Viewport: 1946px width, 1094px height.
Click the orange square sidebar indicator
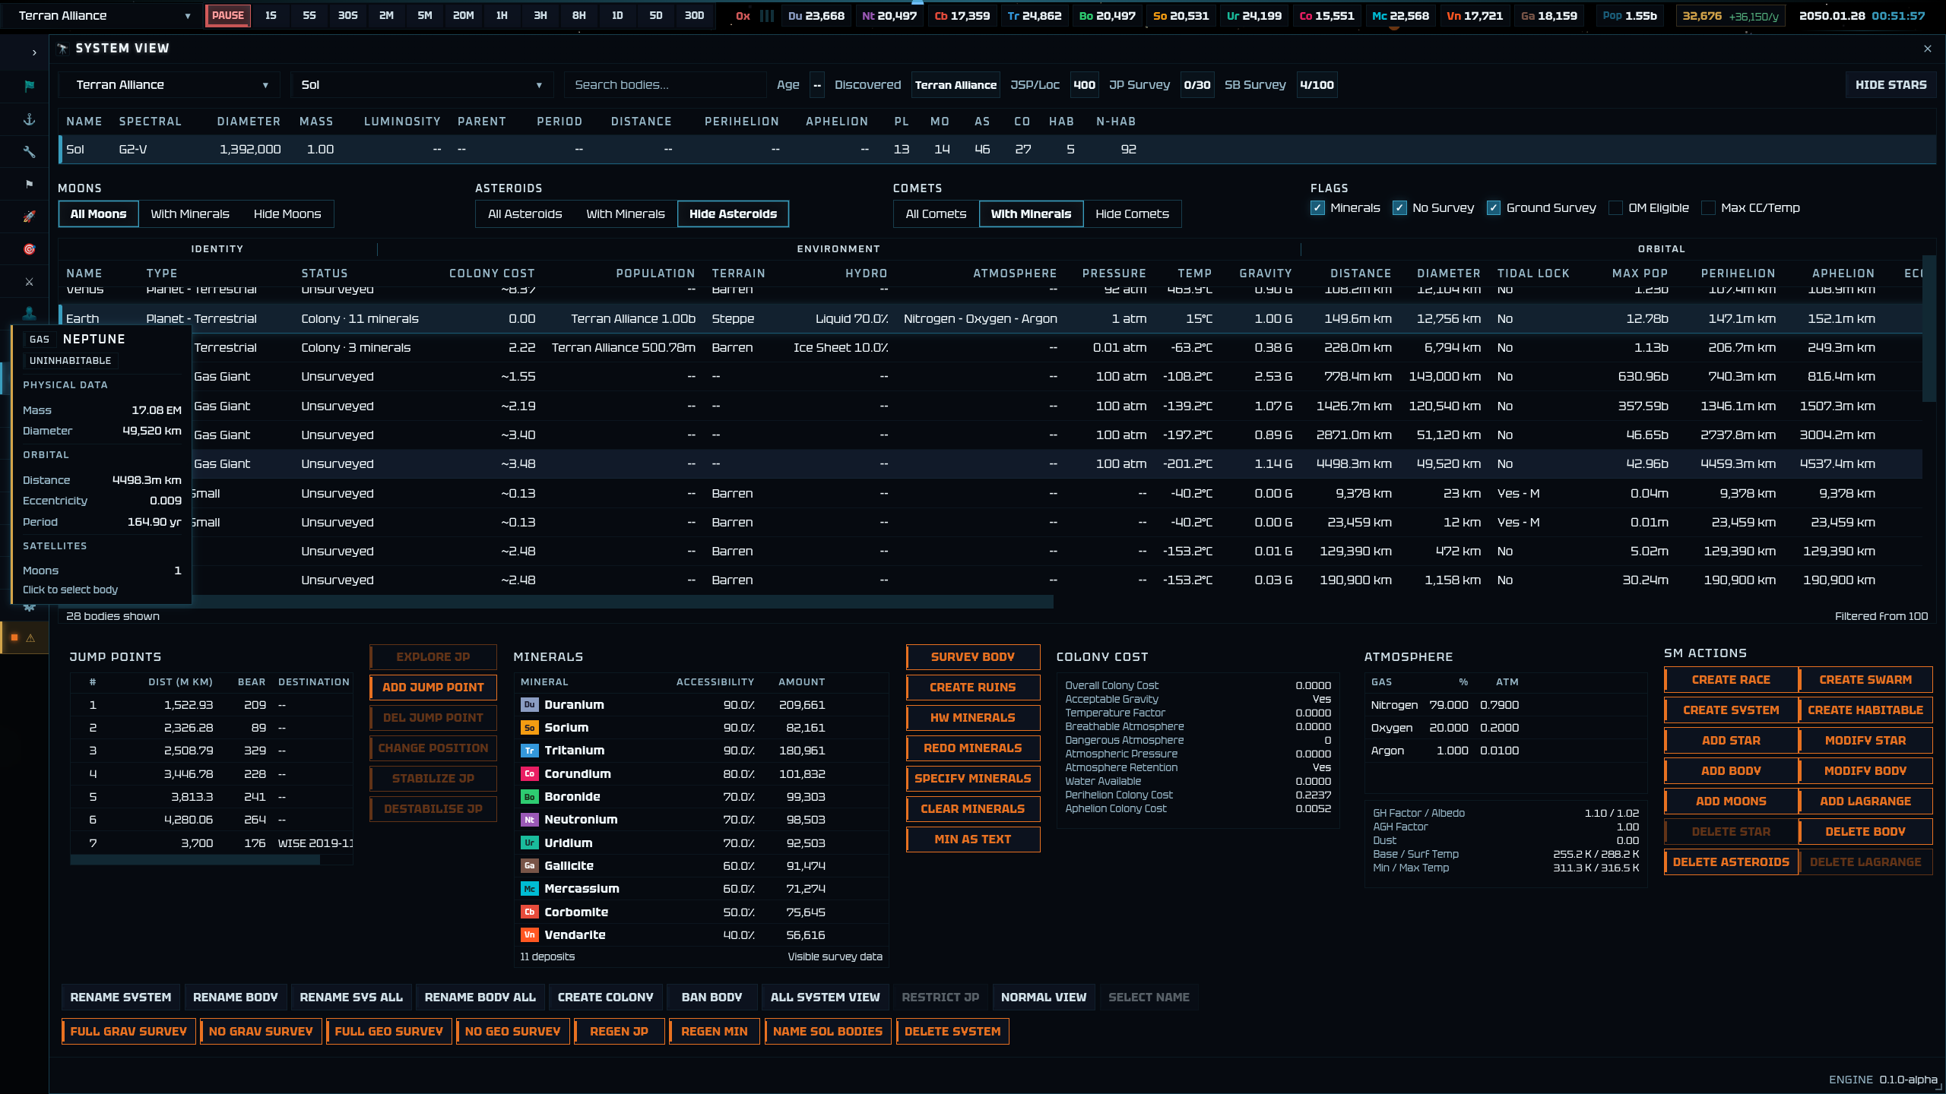click(x=14, y=637)
